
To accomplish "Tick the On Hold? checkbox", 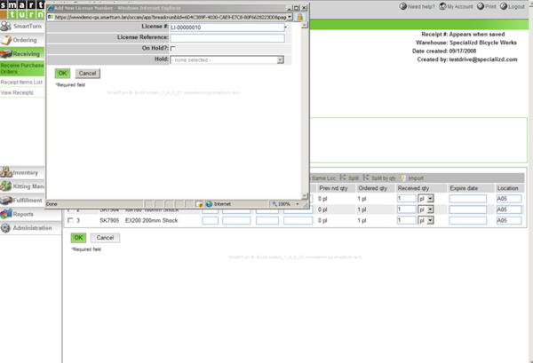I will [173, 49].
